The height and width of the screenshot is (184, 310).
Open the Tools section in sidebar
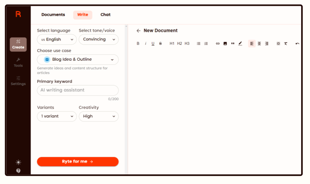pos(18,63)
